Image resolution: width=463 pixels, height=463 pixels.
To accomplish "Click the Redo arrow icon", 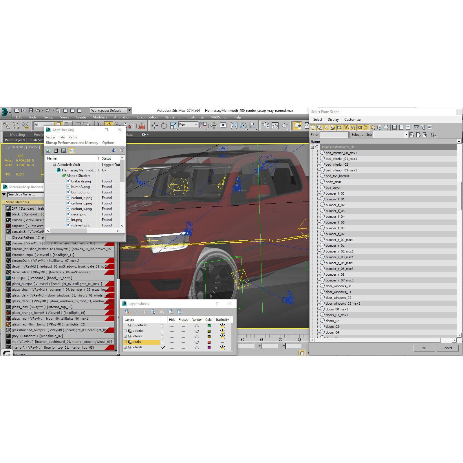I will [x=48, y=111].
